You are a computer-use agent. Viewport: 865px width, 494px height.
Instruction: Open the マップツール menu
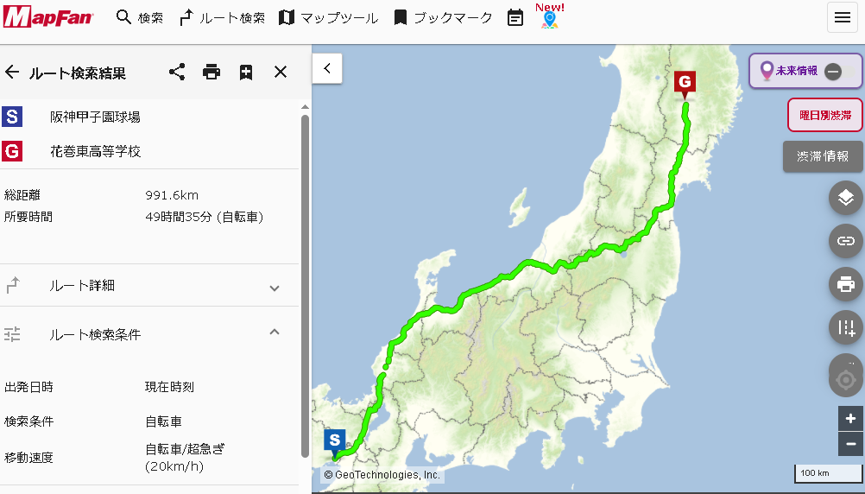328,17
